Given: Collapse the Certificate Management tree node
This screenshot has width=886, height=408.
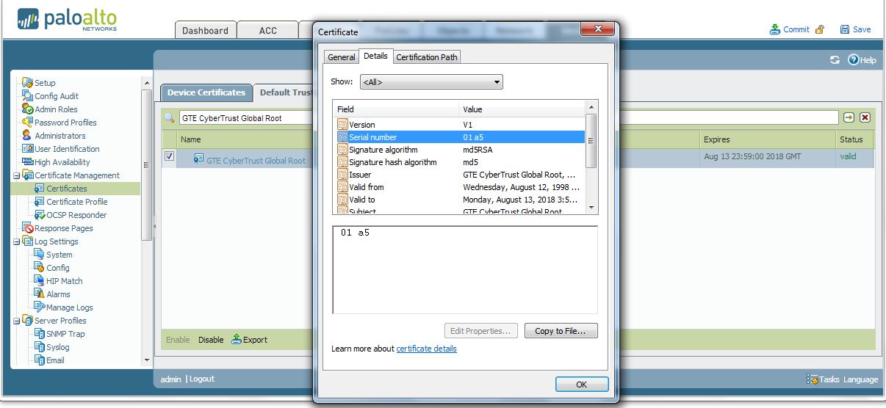Looking at the screenshot, I should pos(17,175).
